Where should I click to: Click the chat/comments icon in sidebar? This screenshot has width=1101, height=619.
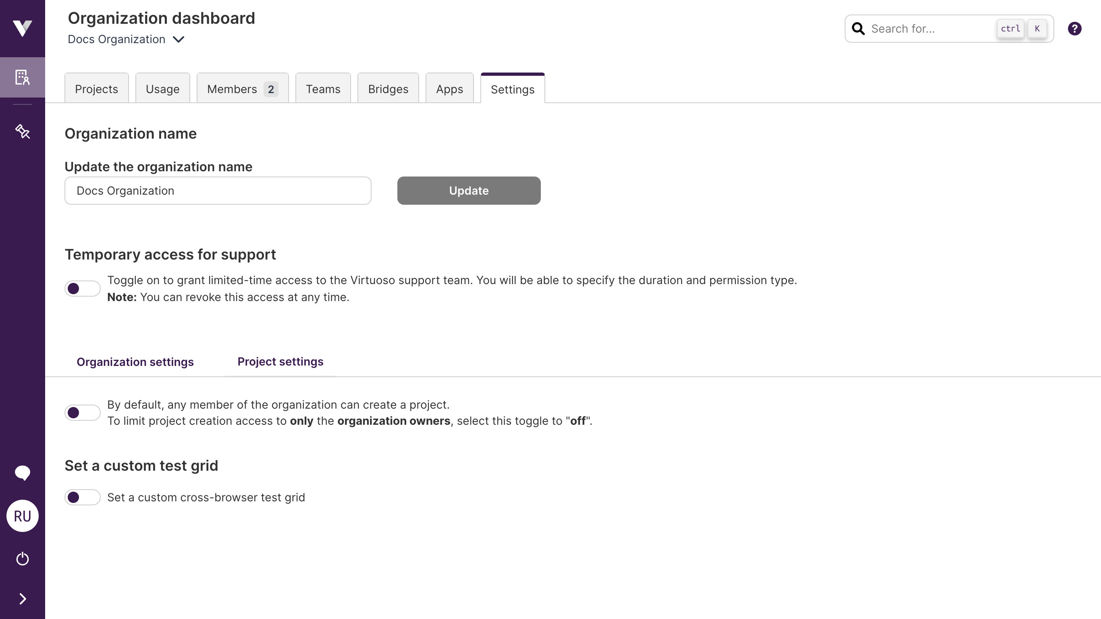(x=22, y=472)
